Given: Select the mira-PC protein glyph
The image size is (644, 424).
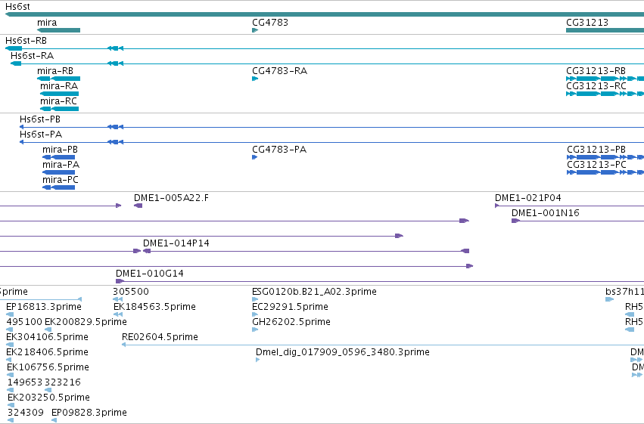Looking at the screenshot, I should pos(59,187).
